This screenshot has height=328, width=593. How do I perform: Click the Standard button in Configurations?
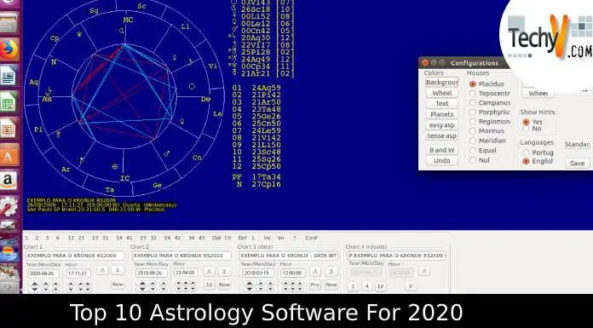click(x=577, y=144)
